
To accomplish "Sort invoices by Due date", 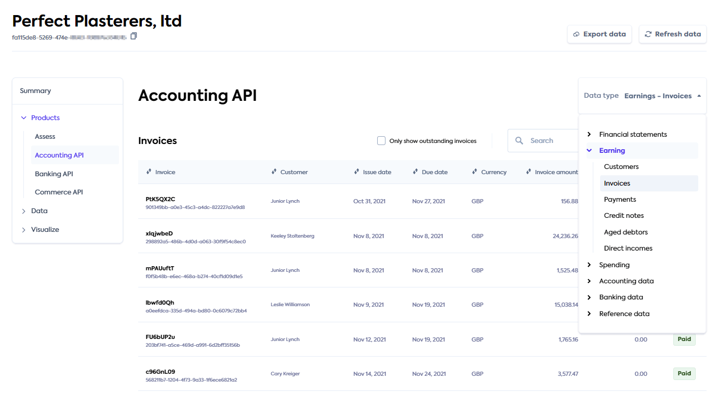I will click(x=414, y=172).
